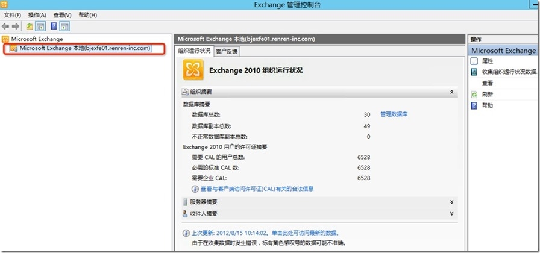The height and width of the screenshot is (253, 540).
Task: Expand the 收件人摘要 section
Action: pos(451,213)
